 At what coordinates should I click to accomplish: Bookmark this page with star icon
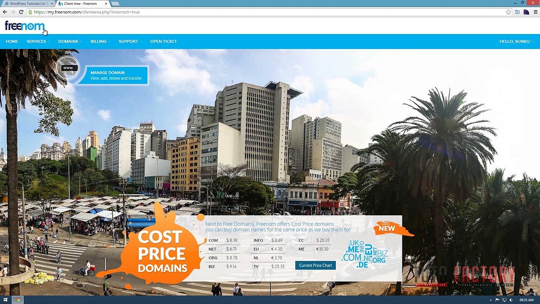tap(508, 12)
